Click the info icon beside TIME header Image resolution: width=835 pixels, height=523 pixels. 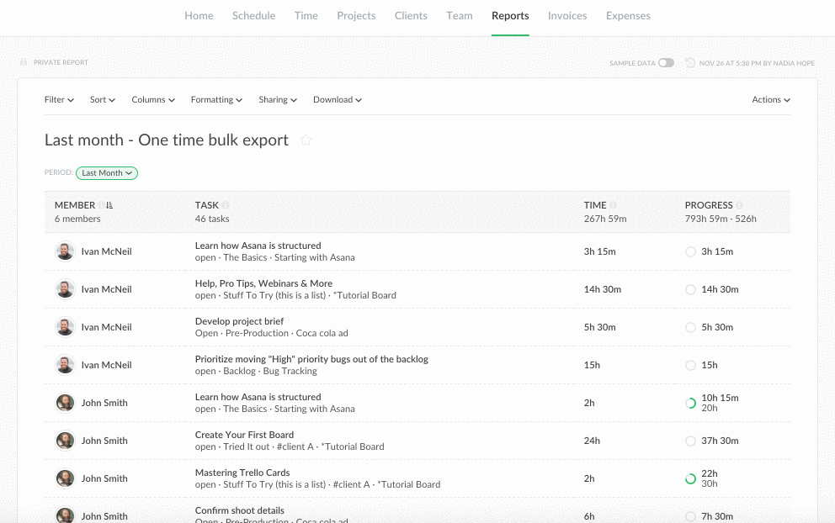point(613,205)
